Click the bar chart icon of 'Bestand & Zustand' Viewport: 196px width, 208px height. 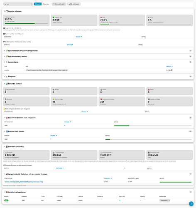[7, 84]
